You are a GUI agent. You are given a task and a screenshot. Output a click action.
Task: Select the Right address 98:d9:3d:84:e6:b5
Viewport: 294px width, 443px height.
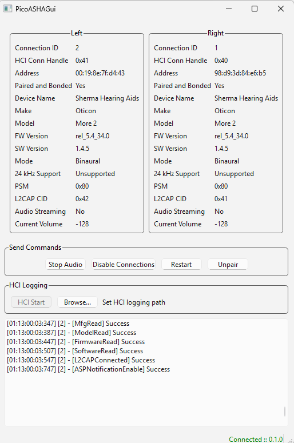pyautogui.click(x=240, y=73)
